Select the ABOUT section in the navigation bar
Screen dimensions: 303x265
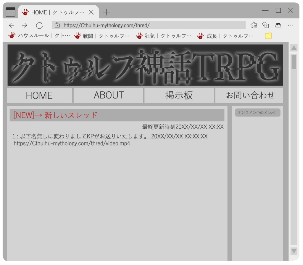click(109, 95)
